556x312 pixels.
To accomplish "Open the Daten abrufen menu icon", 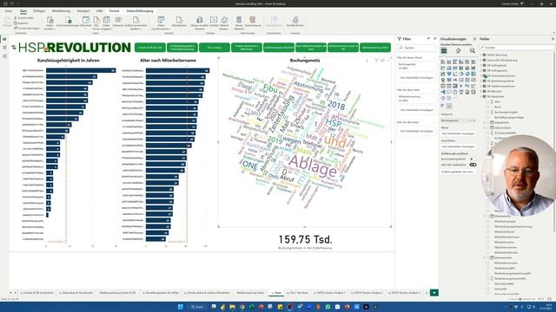I will click(x=50, y=21).
